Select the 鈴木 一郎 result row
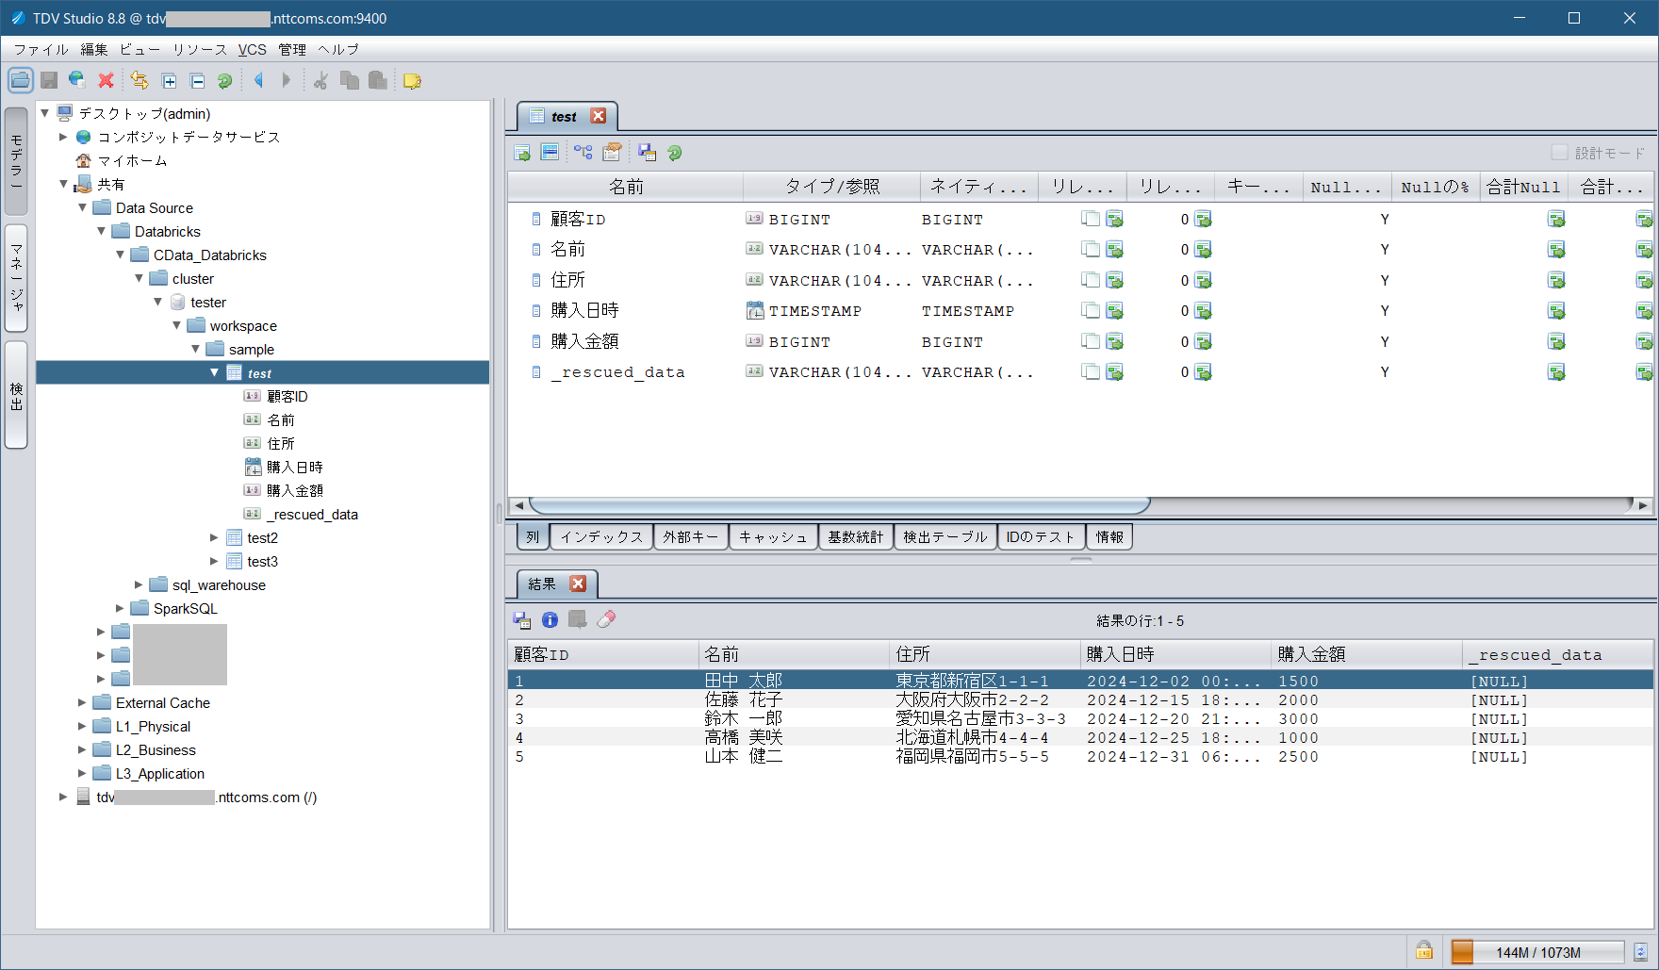This screenshot has width=1659, height=970. [1080, 718]
